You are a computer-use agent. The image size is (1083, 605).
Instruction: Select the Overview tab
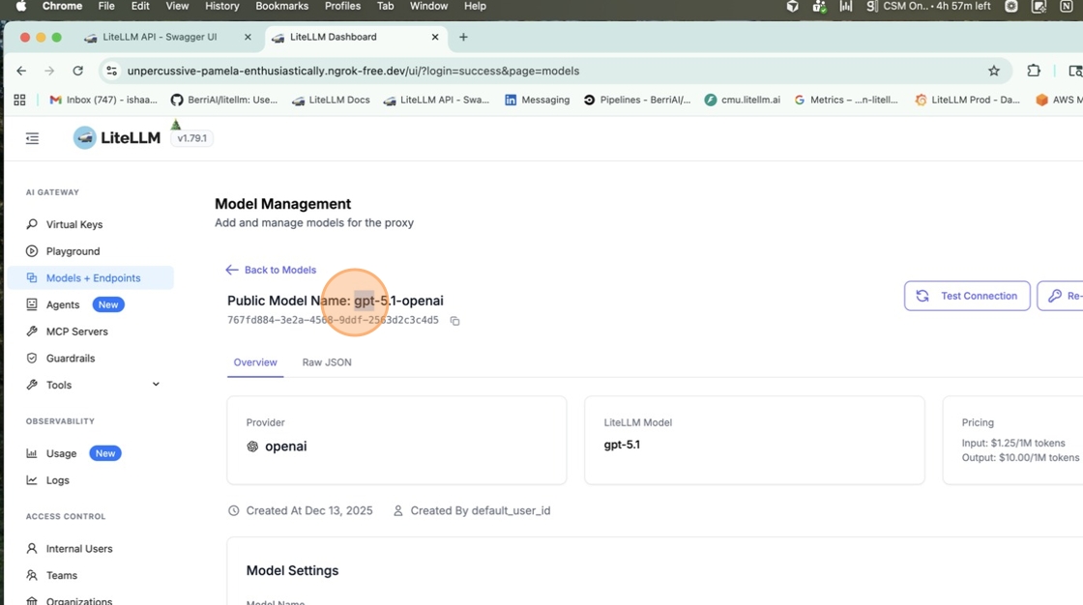tap(255, 362)
